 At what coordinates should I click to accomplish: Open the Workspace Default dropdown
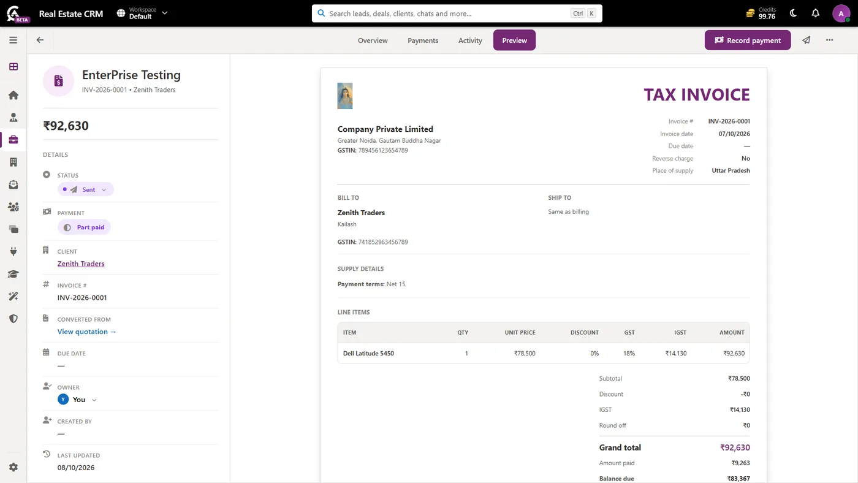click(142, 13)
